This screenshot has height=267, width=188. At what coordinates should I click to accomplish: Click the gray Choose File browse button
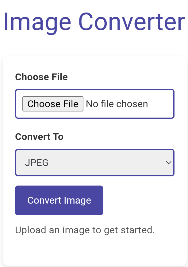pos(53,104)
